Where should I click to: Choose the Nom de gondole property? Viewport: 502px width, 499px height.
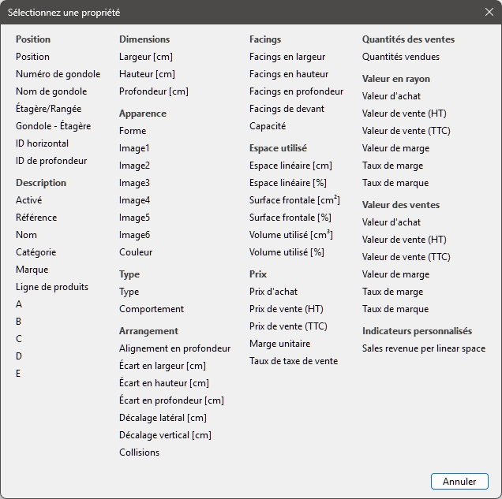(x=51, y=91)
